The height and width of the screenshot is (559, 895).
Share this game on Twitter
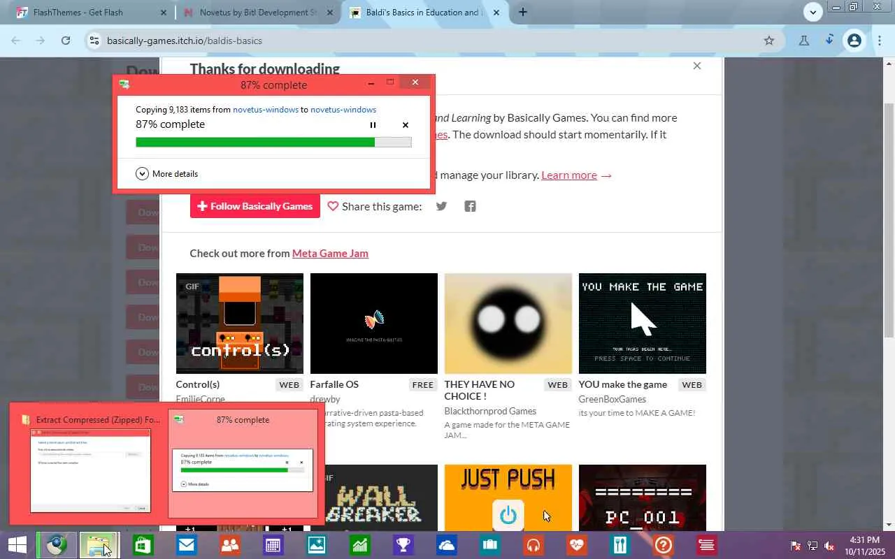pyautogui.click(x=441, y=206)
